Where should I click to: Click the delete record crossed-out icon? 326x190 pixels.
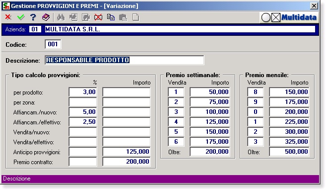[x=98, y=17]
